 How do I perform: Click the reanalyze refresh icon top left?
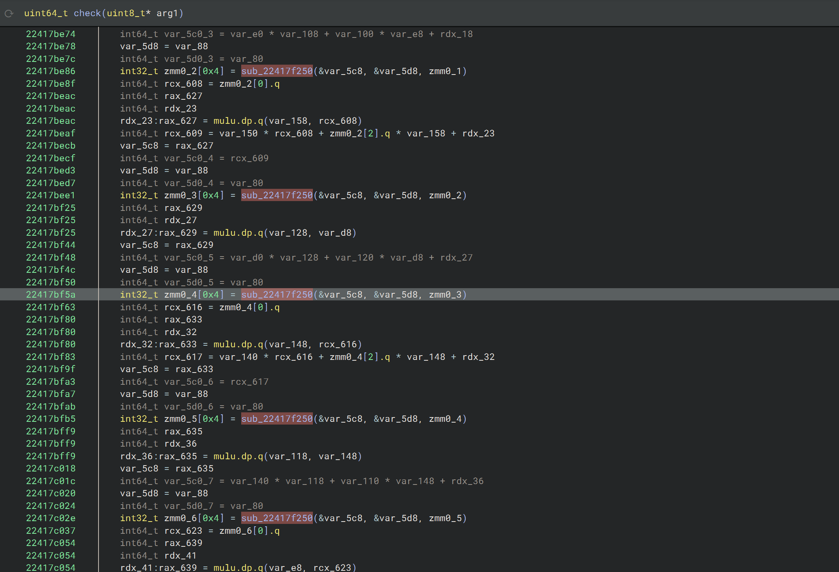click(9, 13)
